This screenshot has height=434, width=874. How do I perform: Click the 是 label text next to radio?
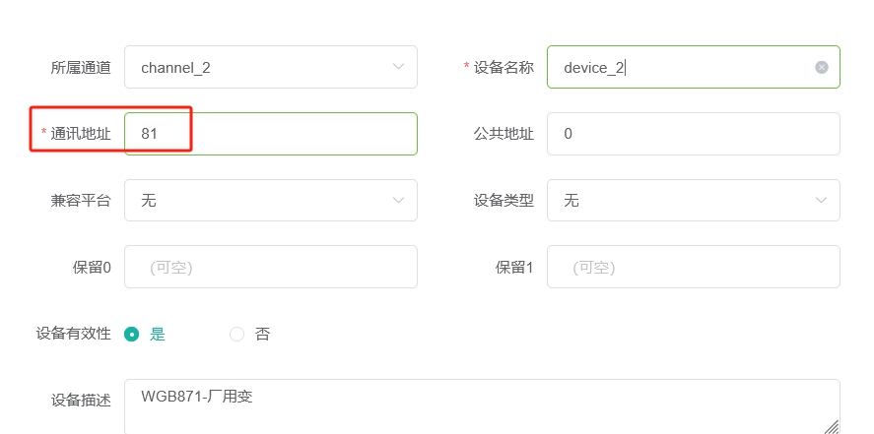(158, 334)
